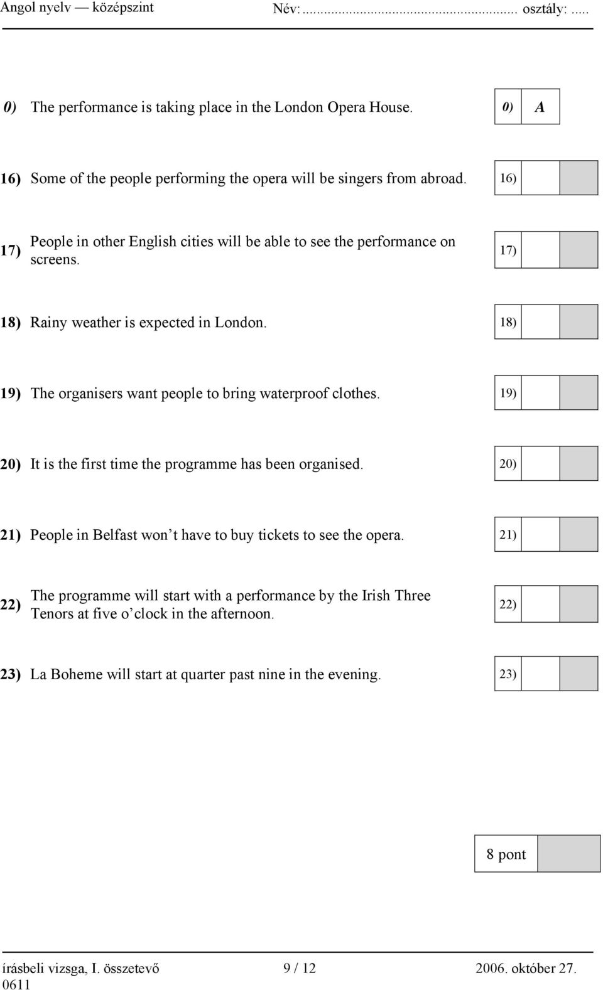Viewport: 603px width, 990px height.
Task: Click the answer box for question 19
Action: (540, 393)
